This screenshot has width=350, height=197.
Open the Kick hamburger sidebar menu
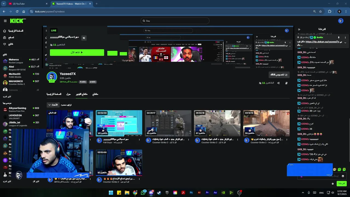coord(5,21)
